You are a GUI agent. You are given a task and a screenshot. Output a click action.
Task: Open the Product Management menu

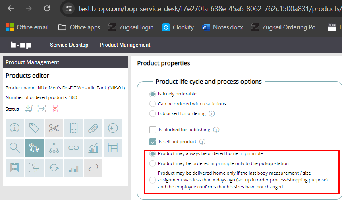point(125,45)
